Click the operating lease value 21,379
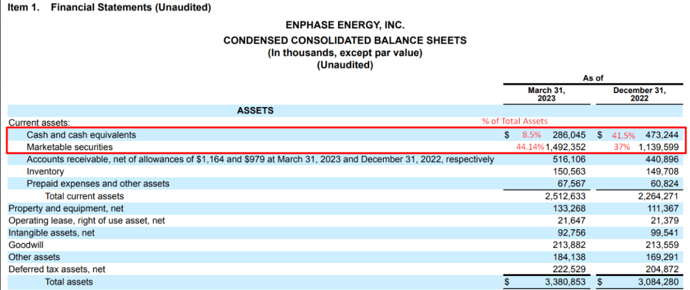 click(664, 221)
